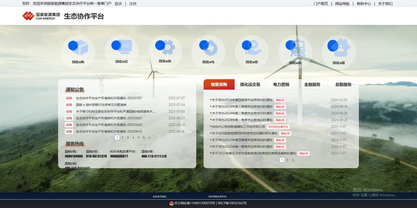Open 关于我们 in top navigation
Viewport: 417px width, 208px height.
pyautogui.click(x=385, y=4)
